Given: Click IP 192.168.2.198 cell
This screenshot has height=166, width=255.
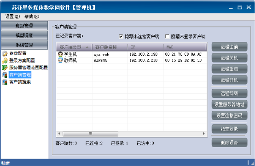Looking at the screenshot, I should tap(144, 54).
